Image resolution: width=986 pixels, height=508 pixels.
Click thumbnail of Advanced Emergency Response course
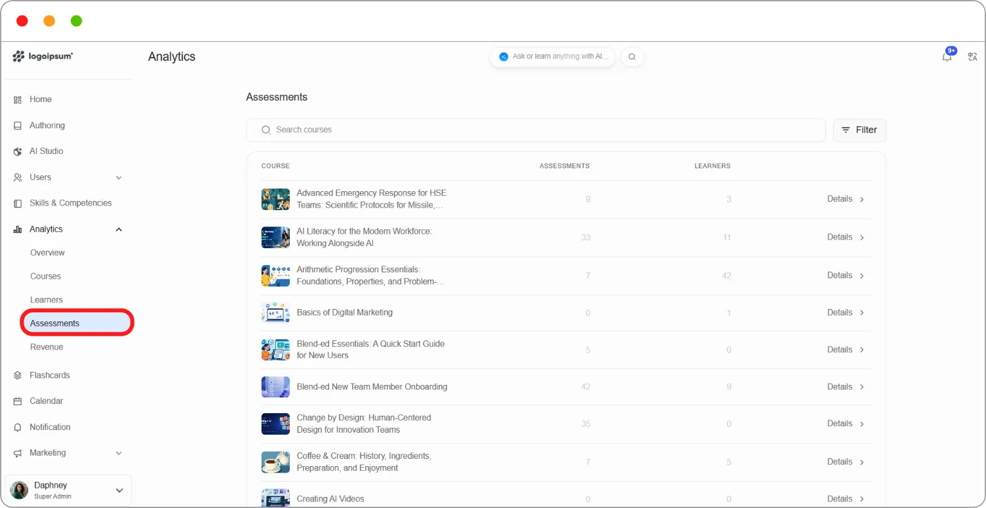click(x=275, y=199)
